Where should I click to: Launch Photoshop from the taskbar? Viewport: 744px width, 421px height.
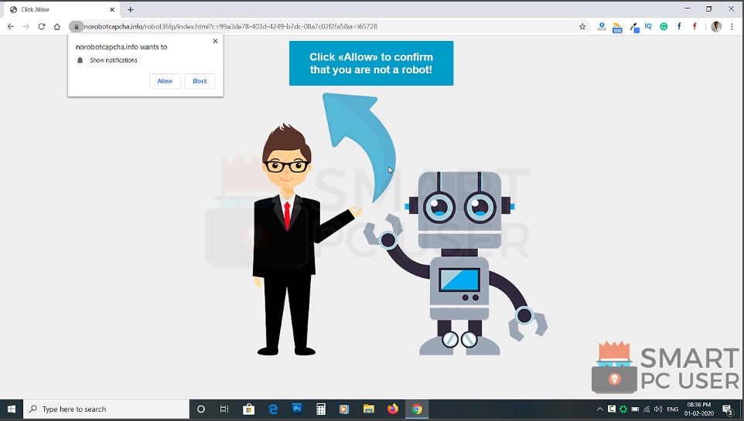(x=297, y=409)
